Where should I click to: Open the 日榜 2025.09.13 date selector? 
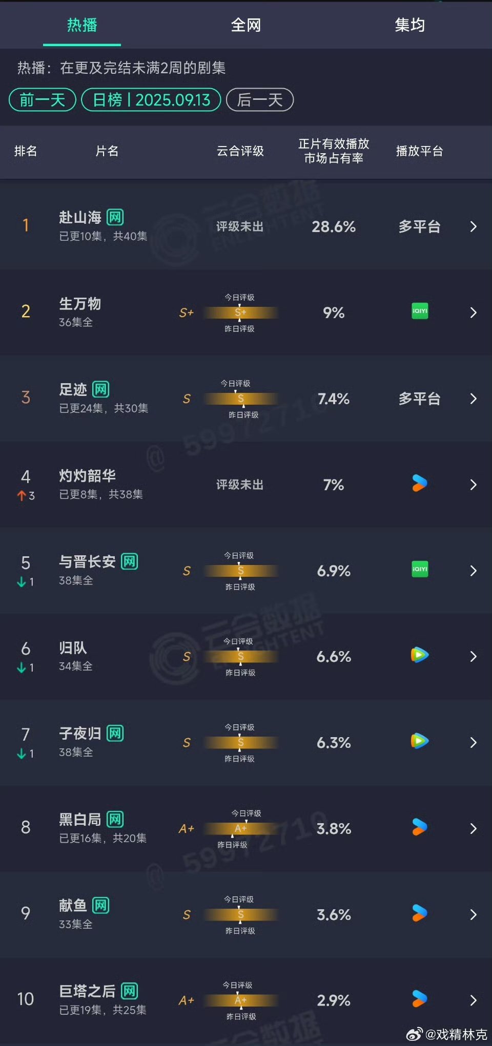click(151, 99)
